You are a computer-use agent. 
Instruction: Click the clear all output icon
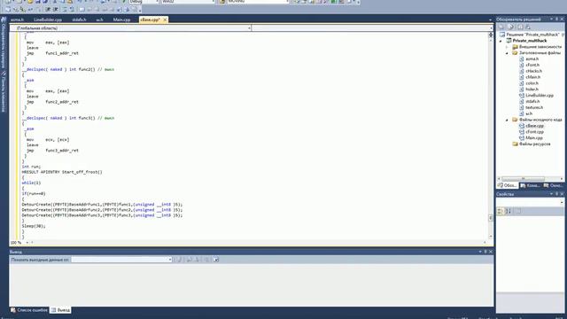tap(206, 260)
